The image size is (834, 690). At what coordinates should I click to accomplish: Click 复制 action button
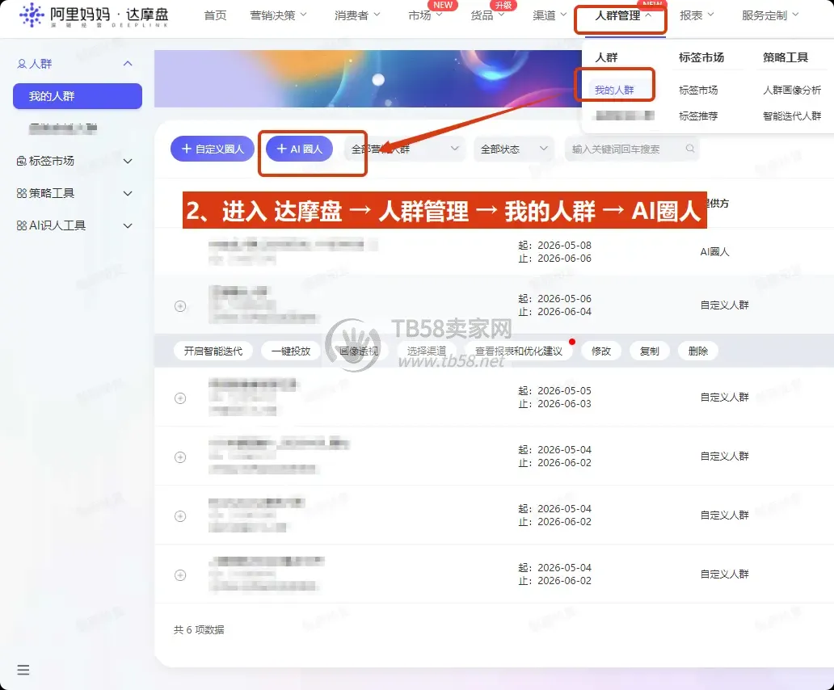point(650,351)
